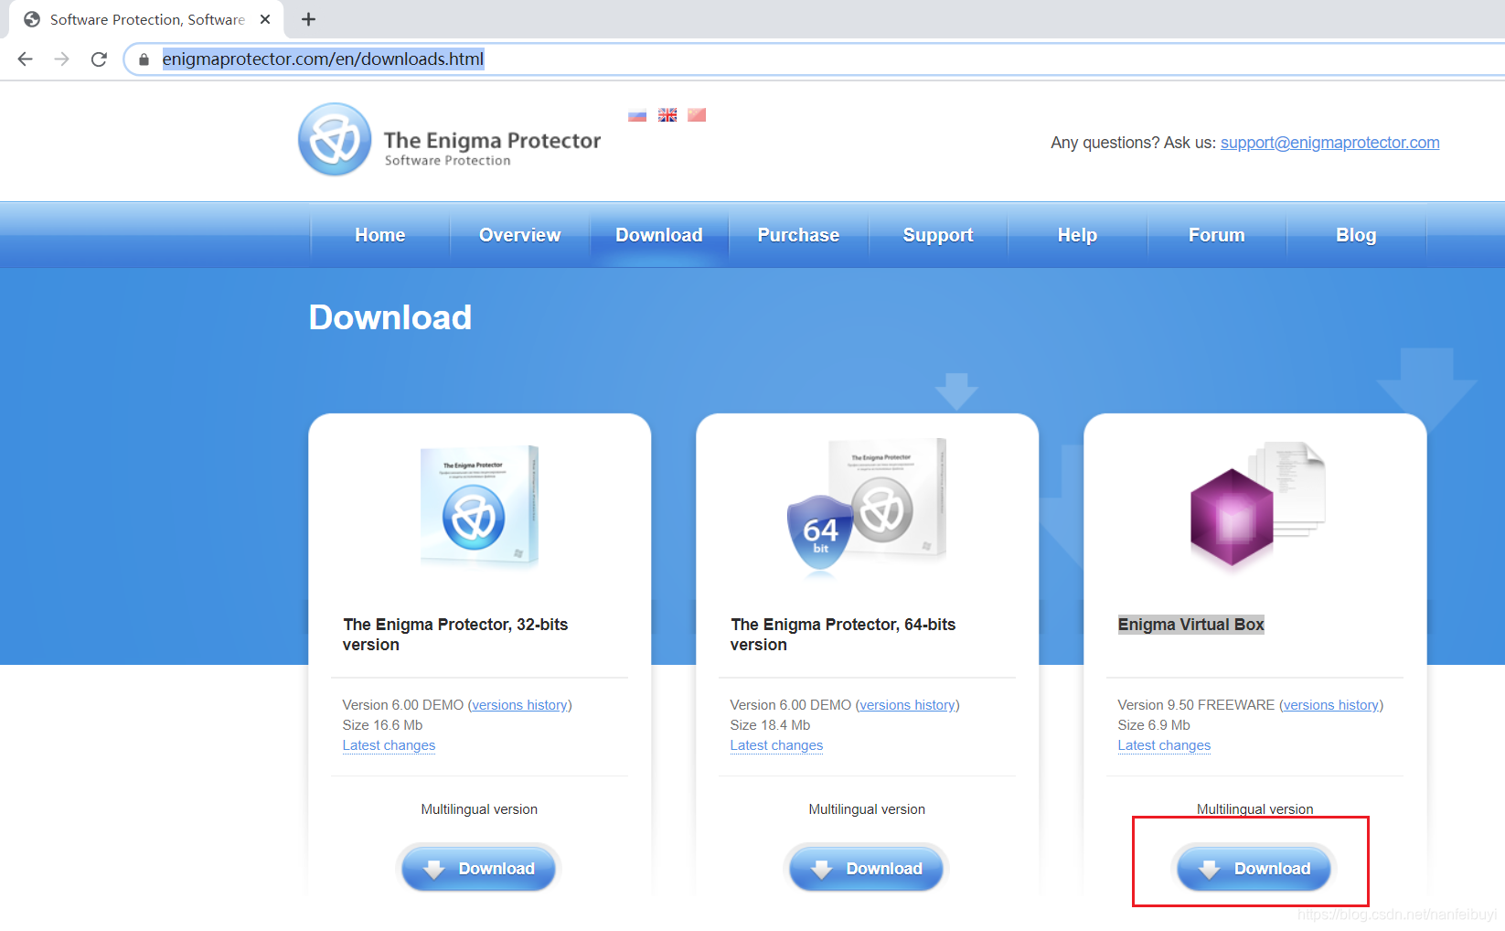Click the browser back arrow
Image resolution: width=1505 pixels, height=931 pixels.
click(25, 59)
